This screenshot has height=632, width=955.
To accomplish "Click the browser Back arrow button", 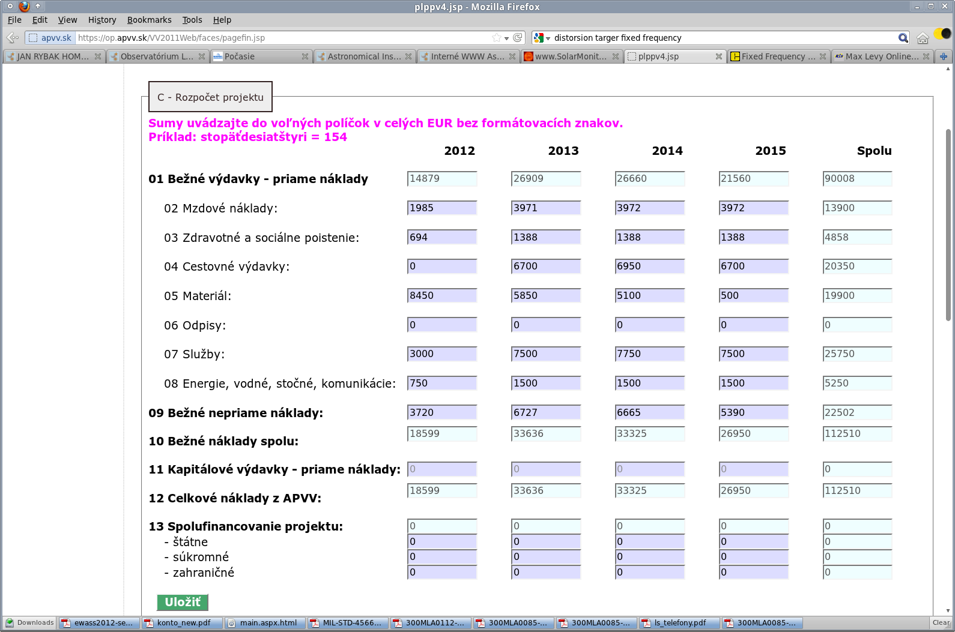I will tap(12, 38).
